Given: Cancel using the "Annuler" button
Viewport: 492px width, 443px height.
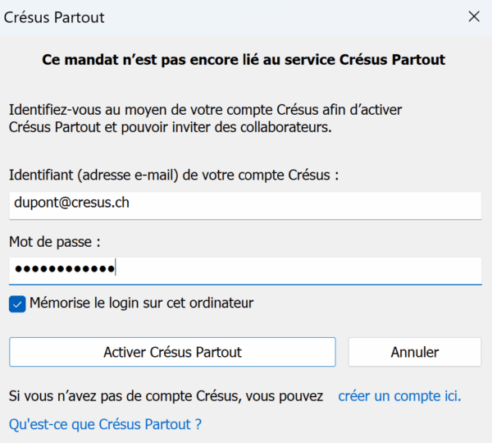Looking at the screenshot, I should click(414, 352).
